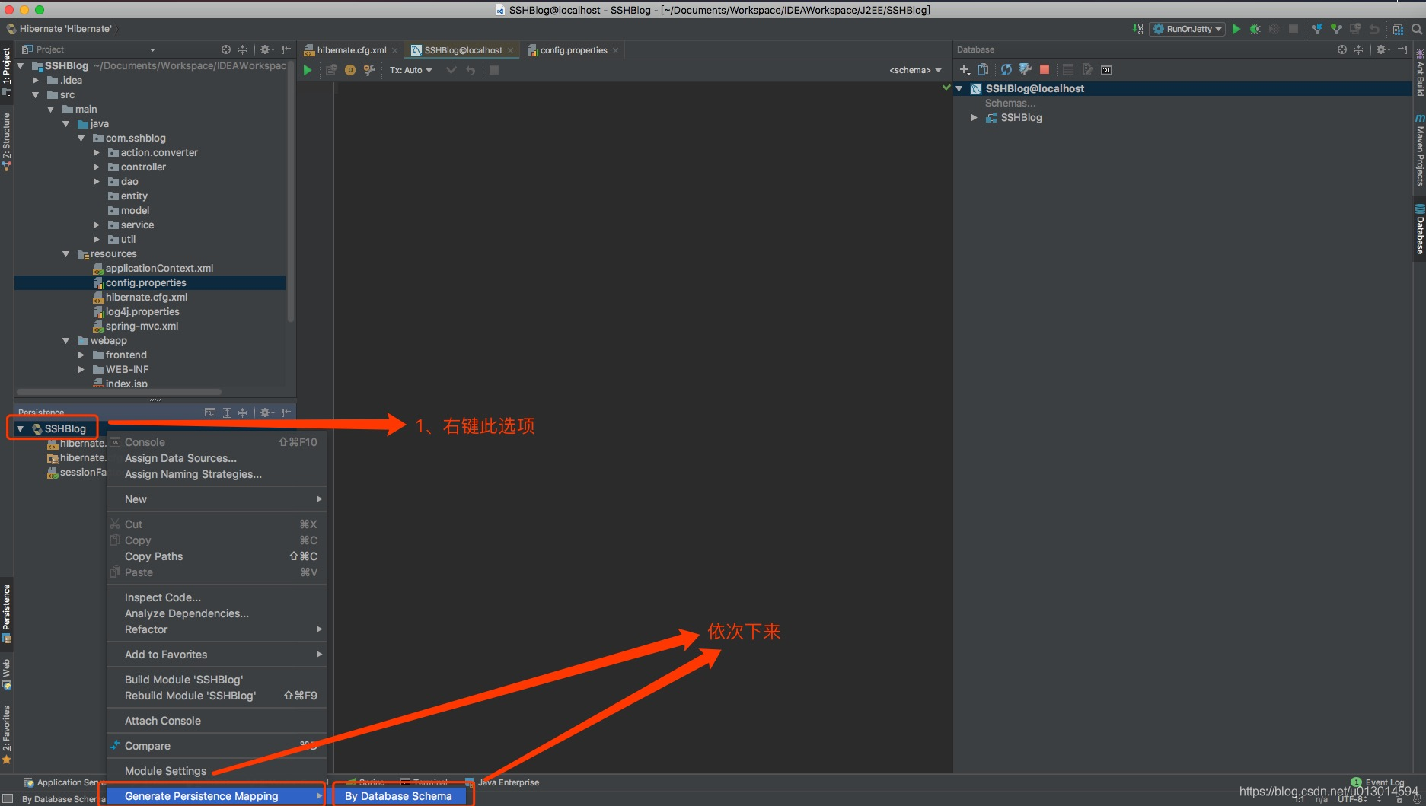Open RunOnJetty configuration dropdown

click(x=1187, y=29)
